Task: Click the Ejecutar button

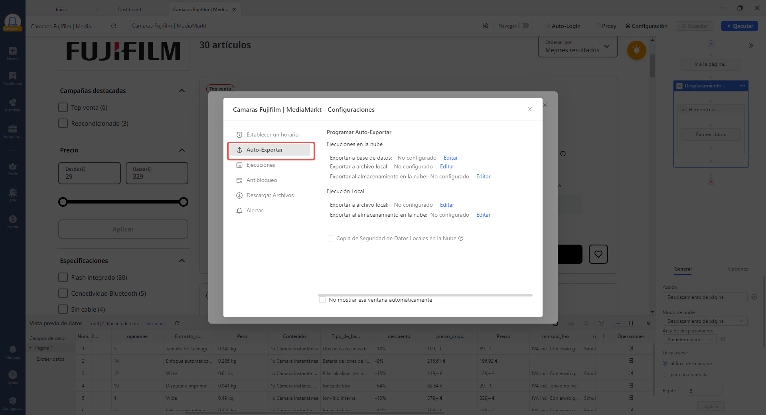Action: click(739, 26)
